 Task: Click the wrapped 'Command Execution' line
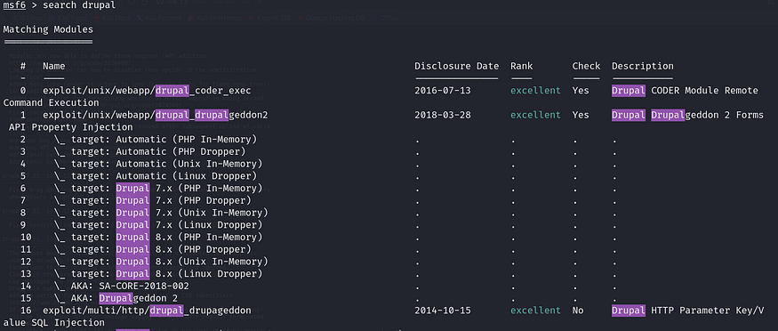[x=51, y=102]
